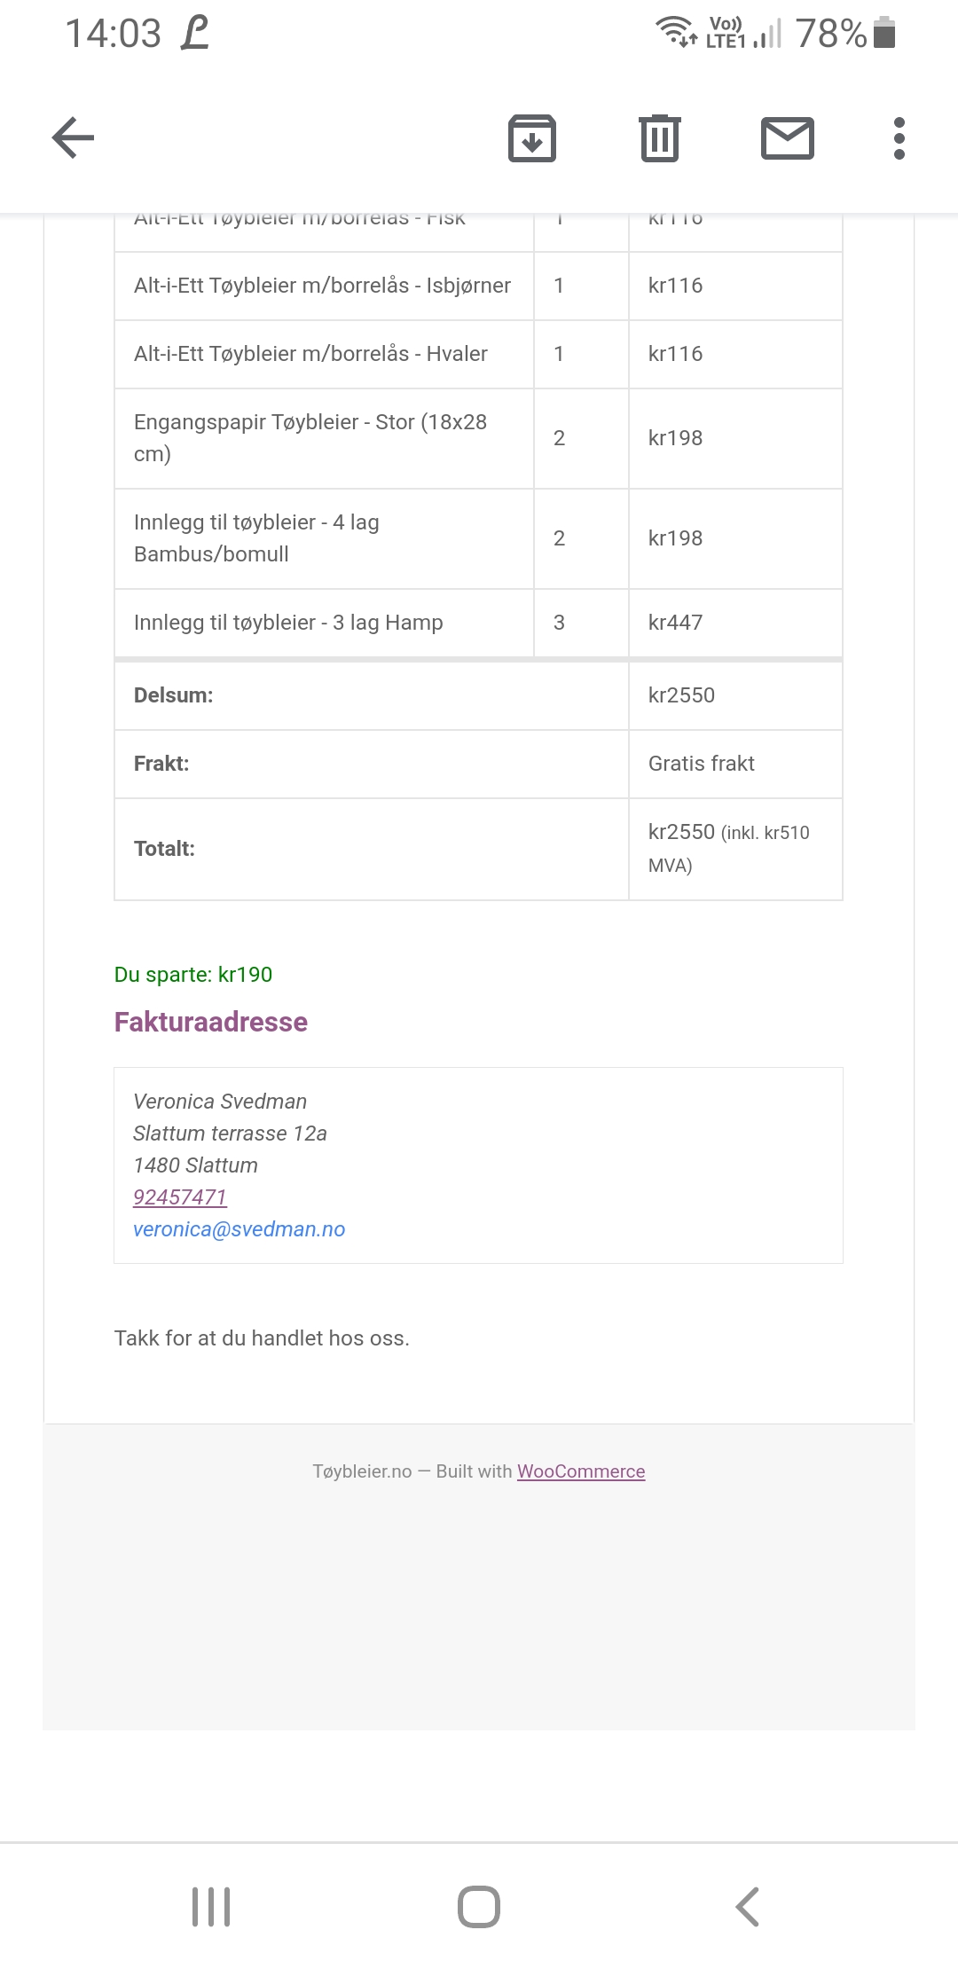958x1969 pixels.
Task: Open the three-dot overflow menu
Action: pos(899,138)
